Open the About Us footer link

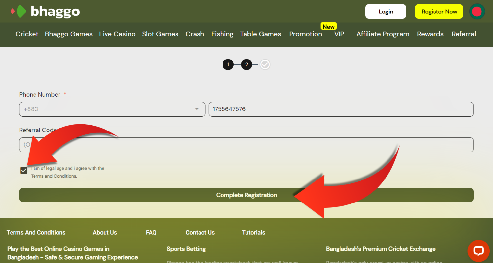pos(105,232)
